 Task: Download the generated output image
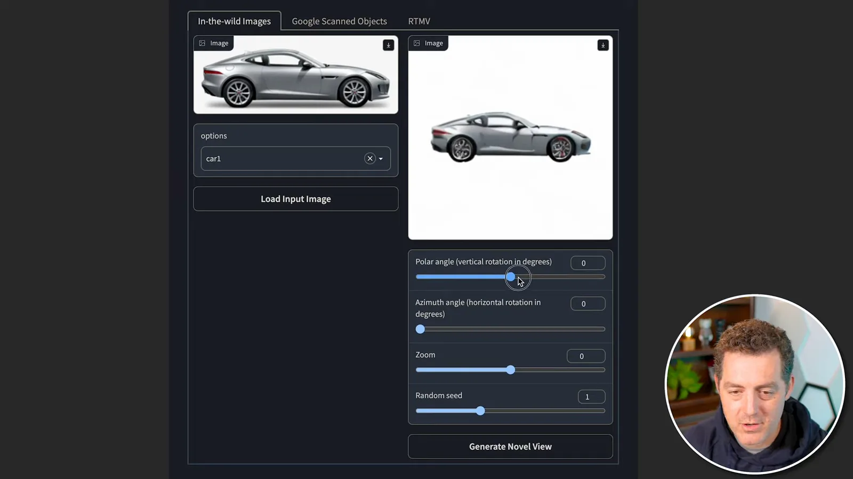tap(603, 45)
